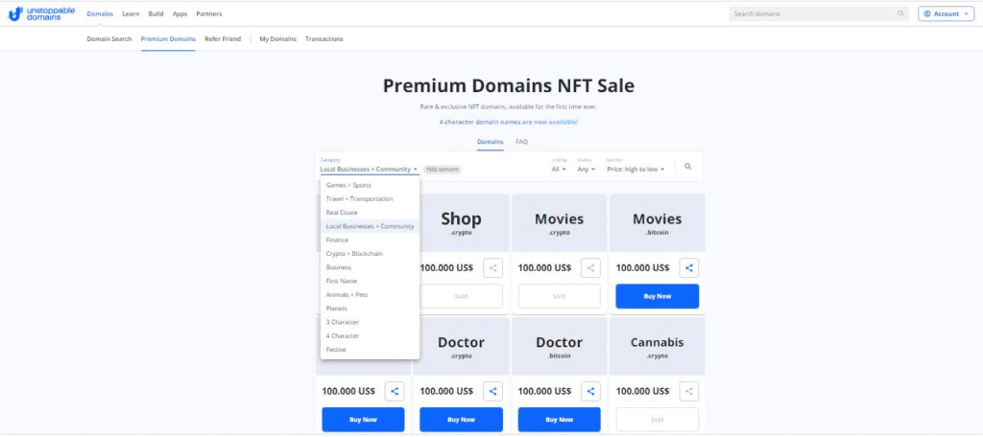Screen dimensions: 983x437
Task: Select 3 Character category
Action: click(370, 322)
